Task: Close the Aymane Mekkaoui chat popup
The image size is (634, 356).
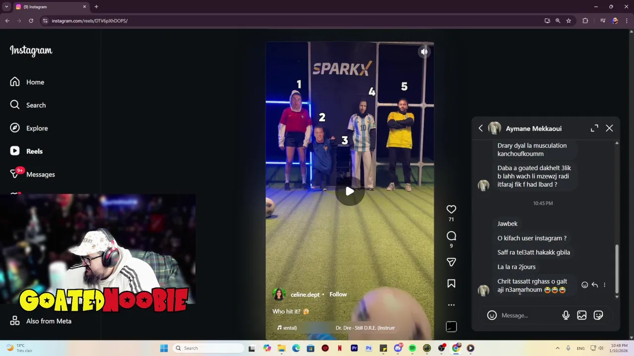Action: point(609,129)
